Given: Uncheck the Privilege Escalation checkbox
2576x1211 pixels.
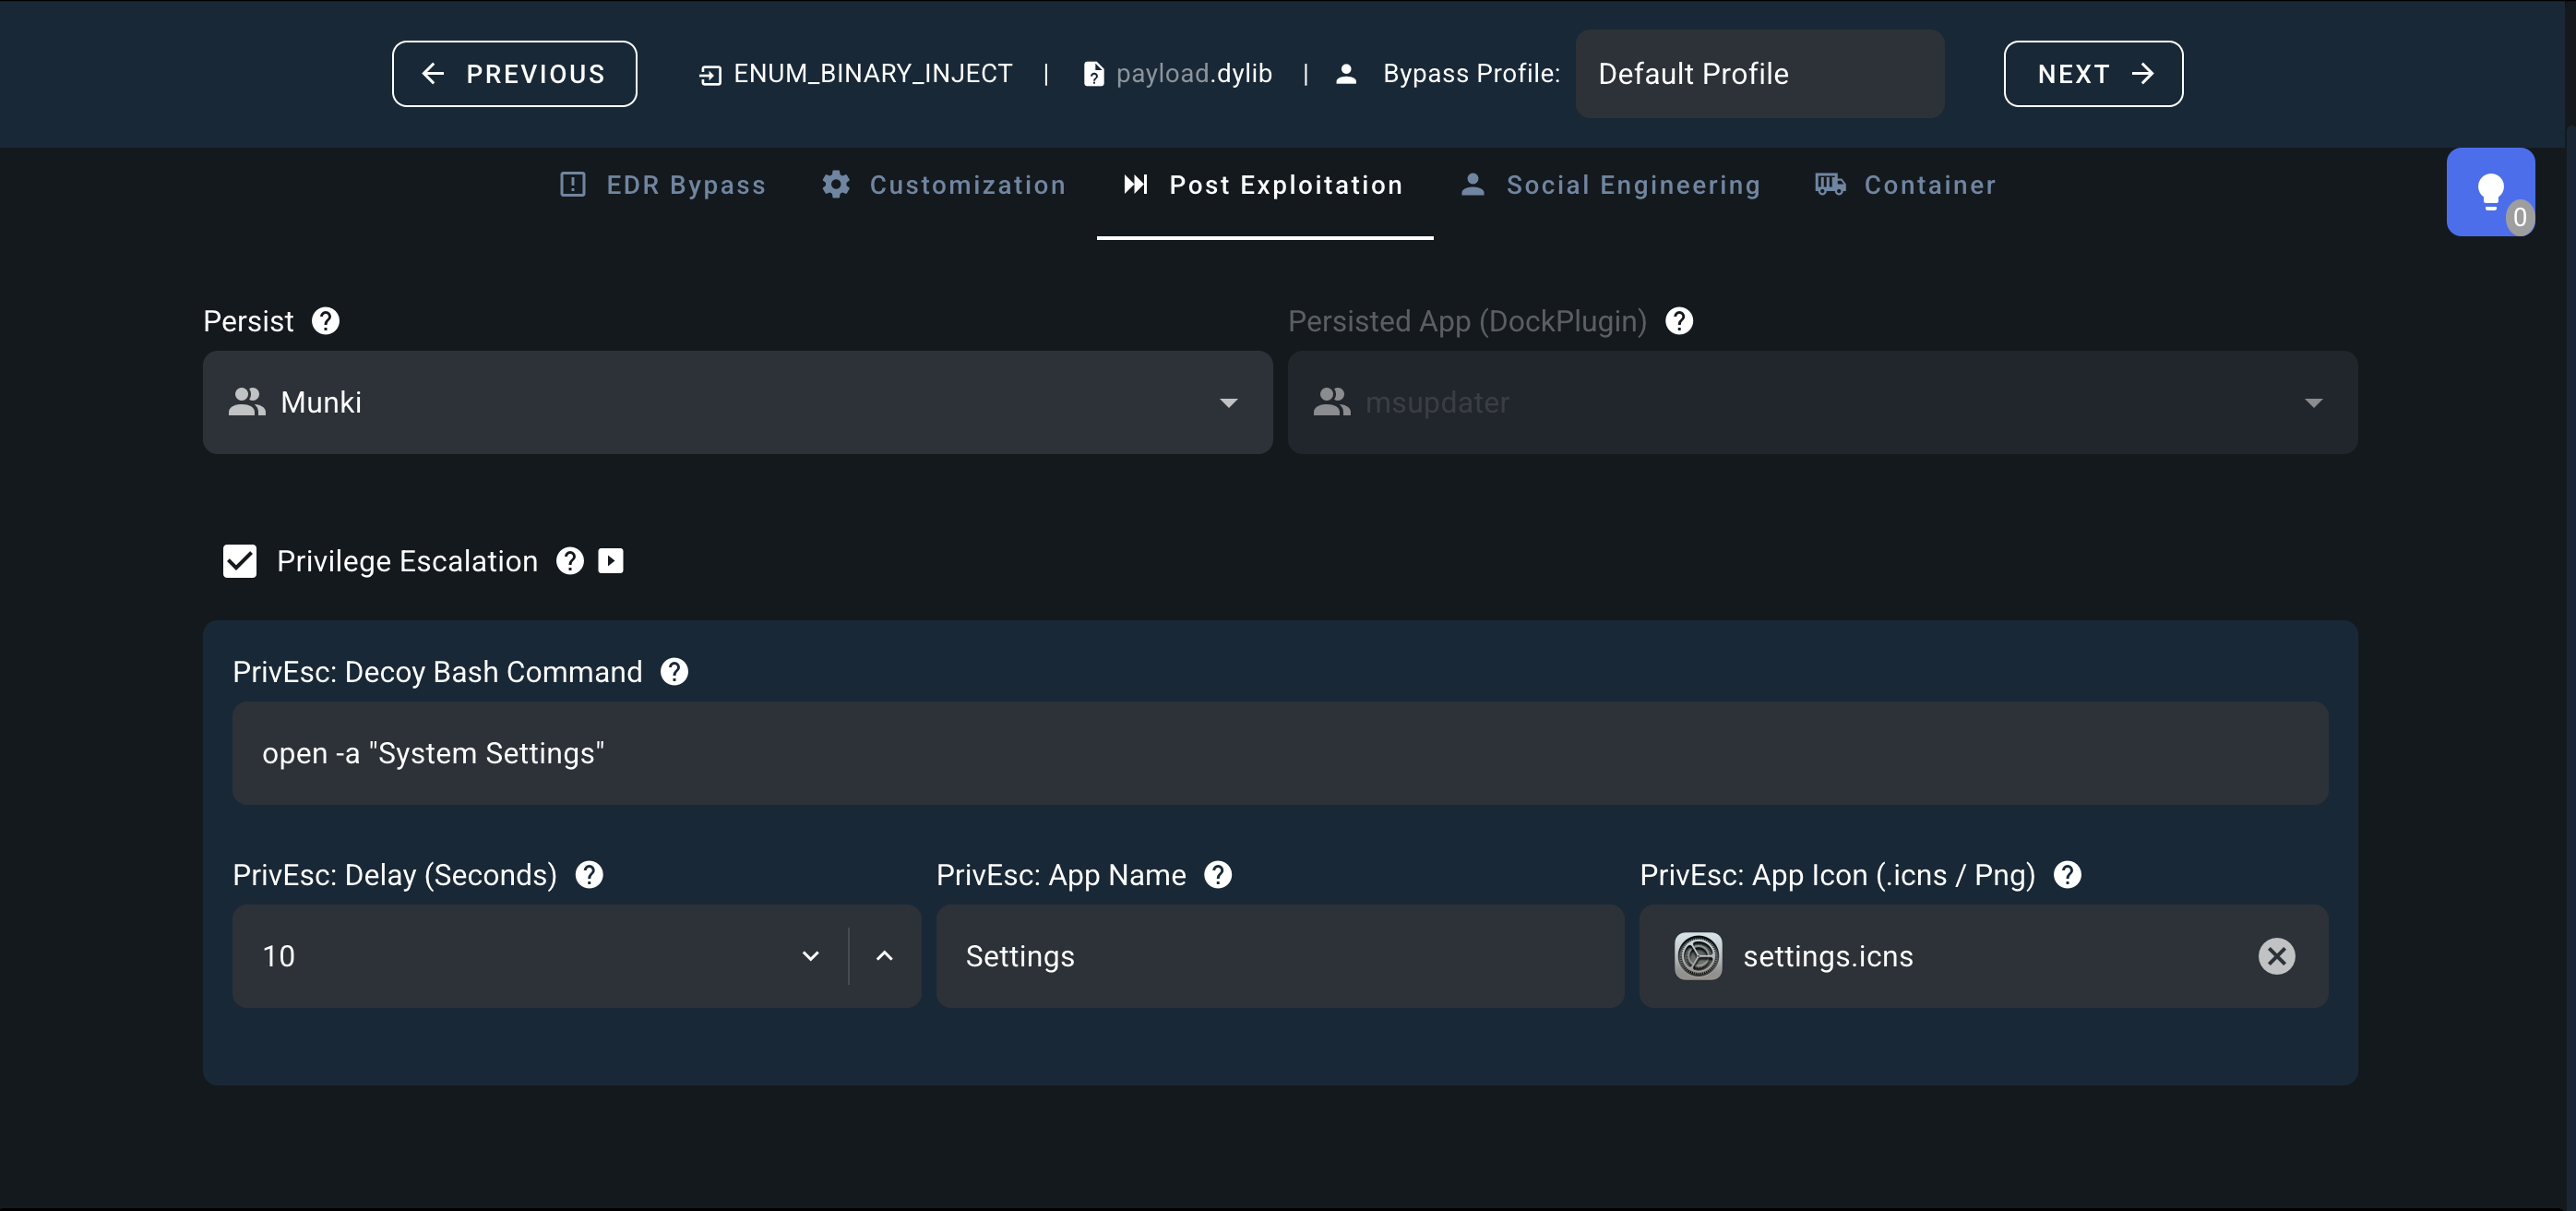Looking at the screenshot, I should click(240, 561).
